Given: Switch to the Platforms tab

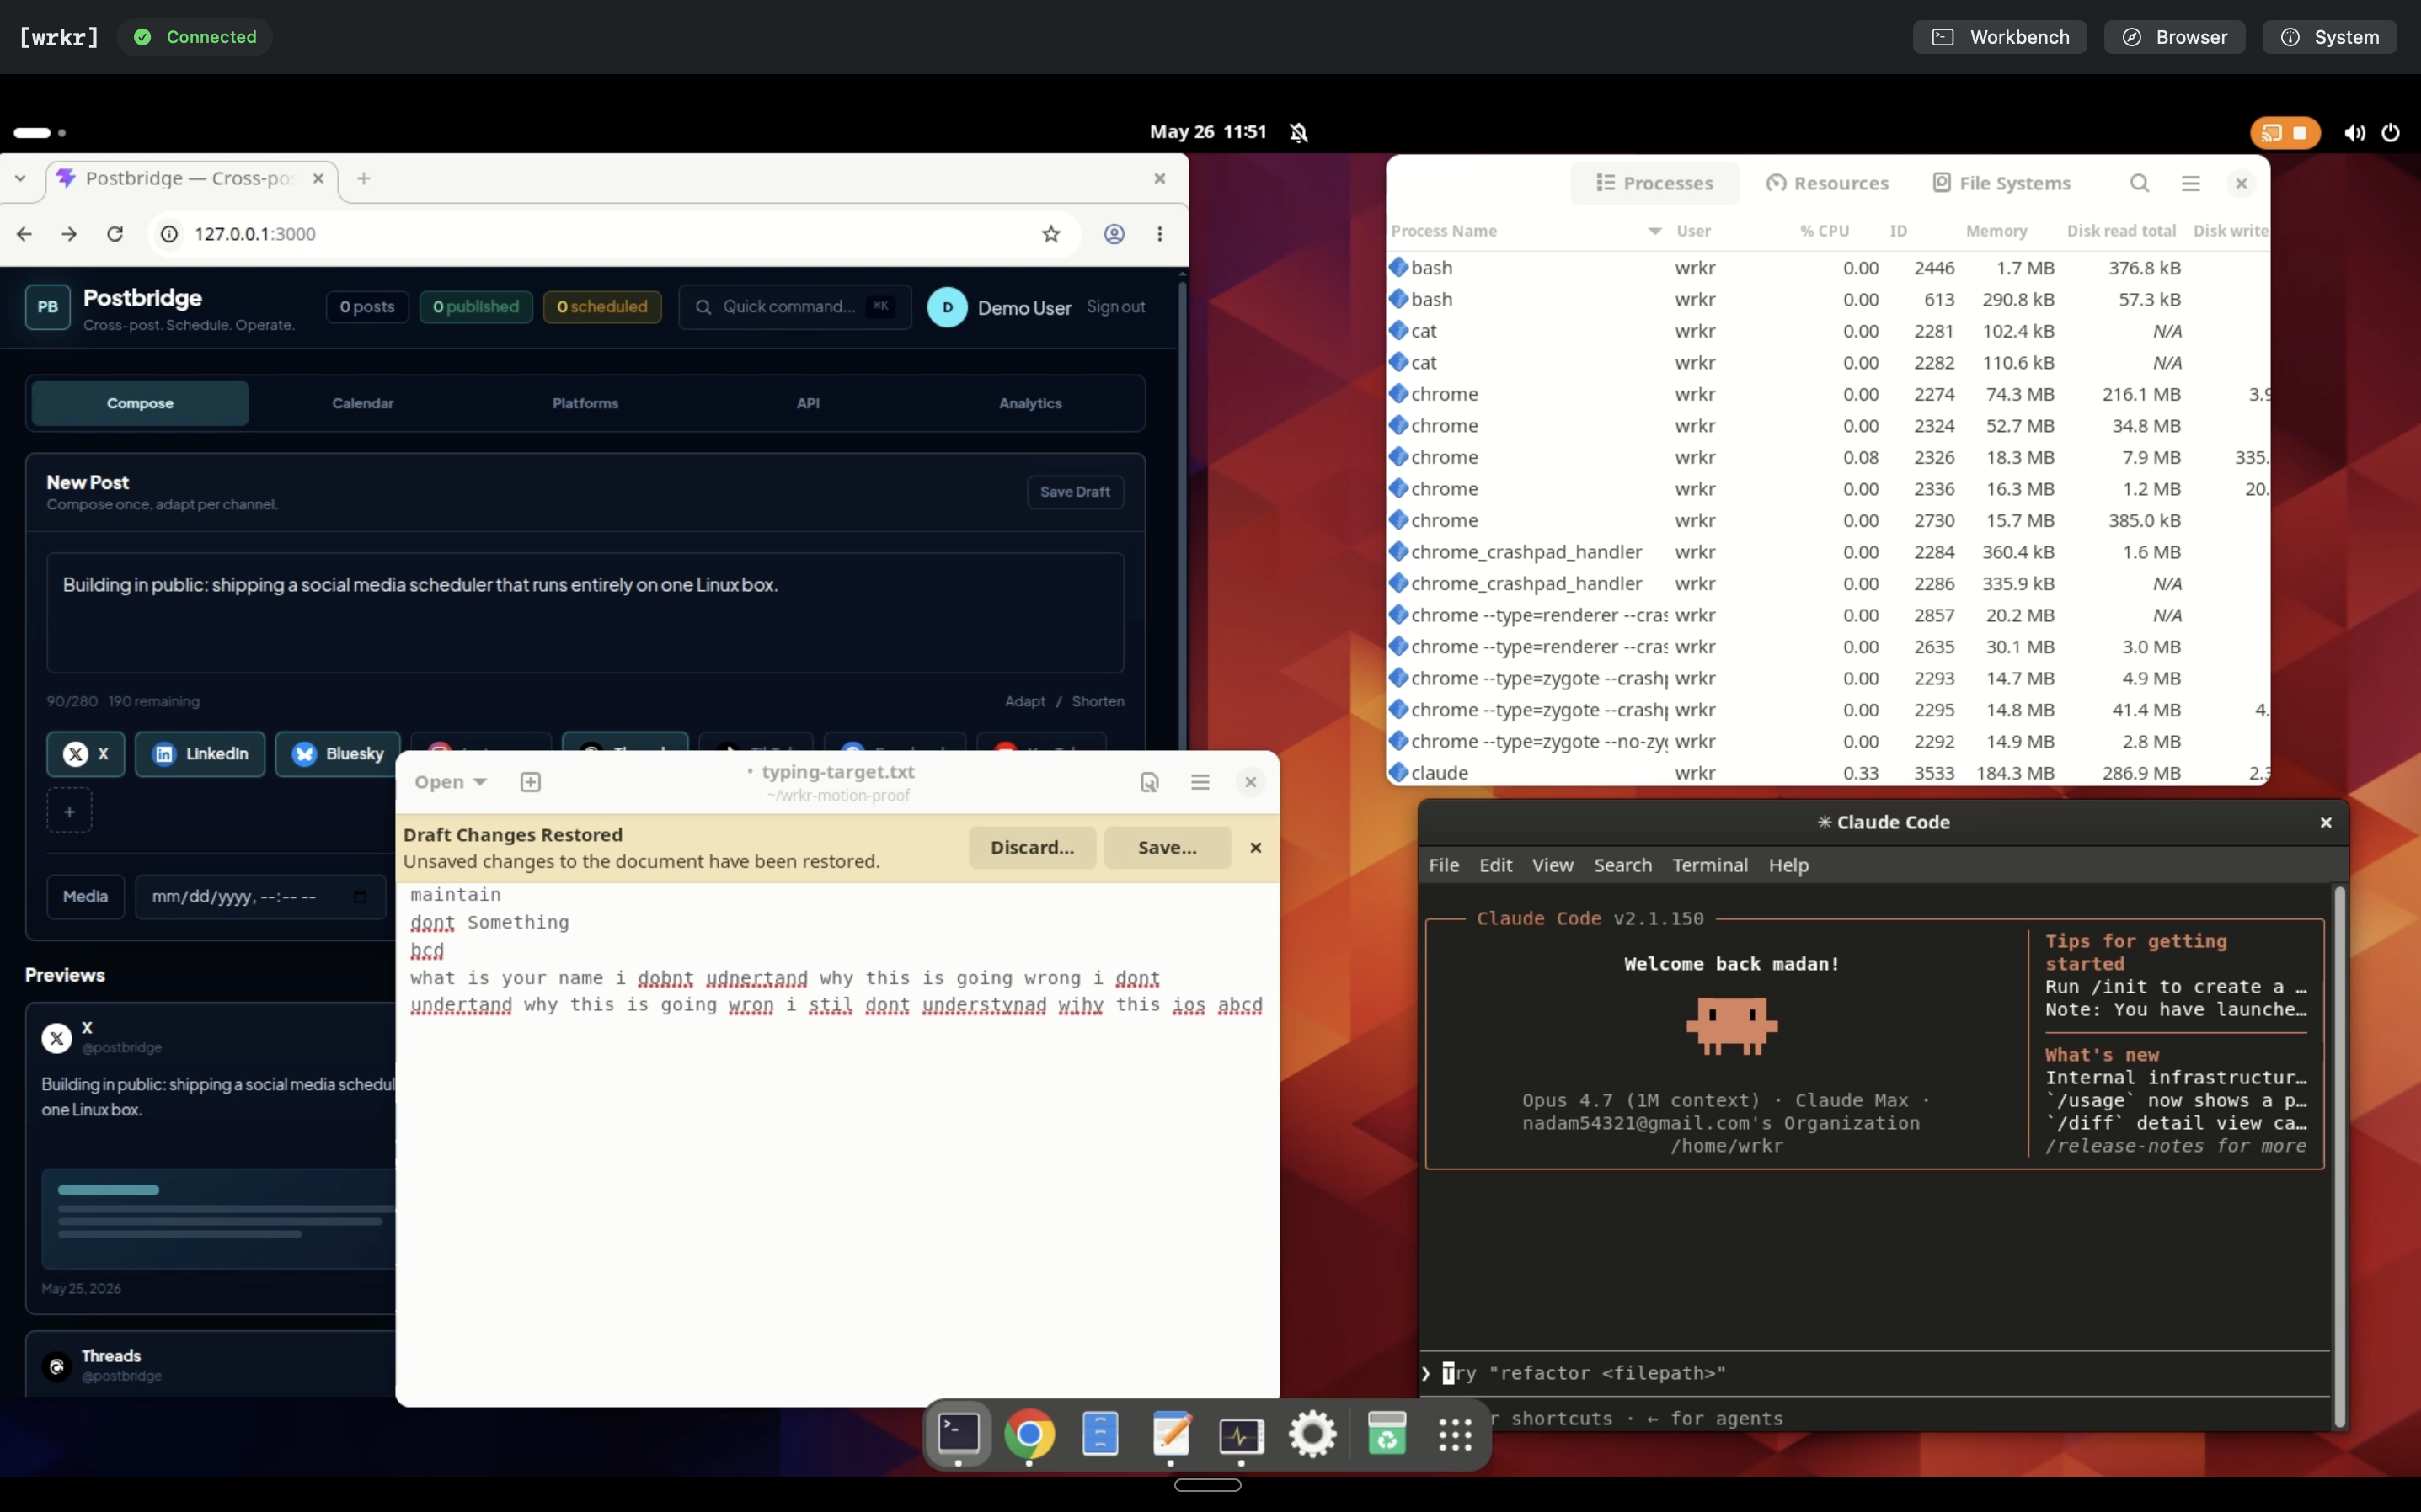Looking at the screenshot, I should 585,403.
